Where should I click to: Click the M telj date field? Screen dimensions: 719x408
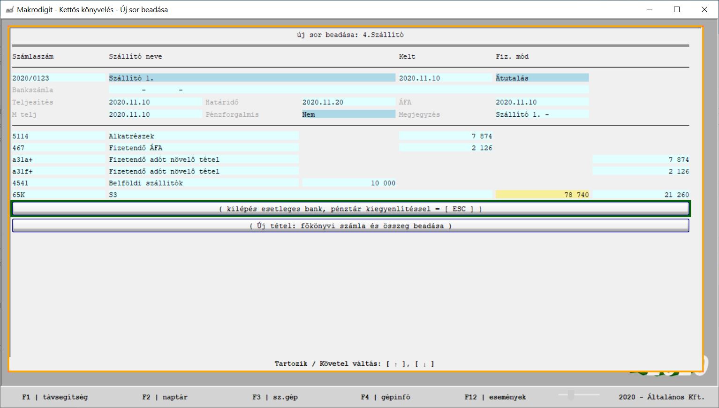(x=155, y=114)
